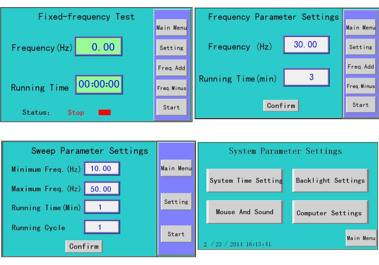Confirm the Sweep Parameter Settings

[84, 246]
